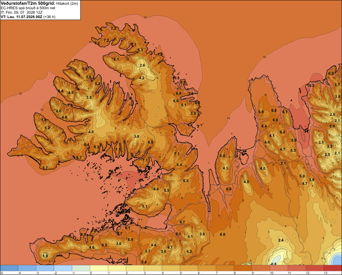
Task: Click the EC-HRES spá brúuð description line
Action: 28,8
